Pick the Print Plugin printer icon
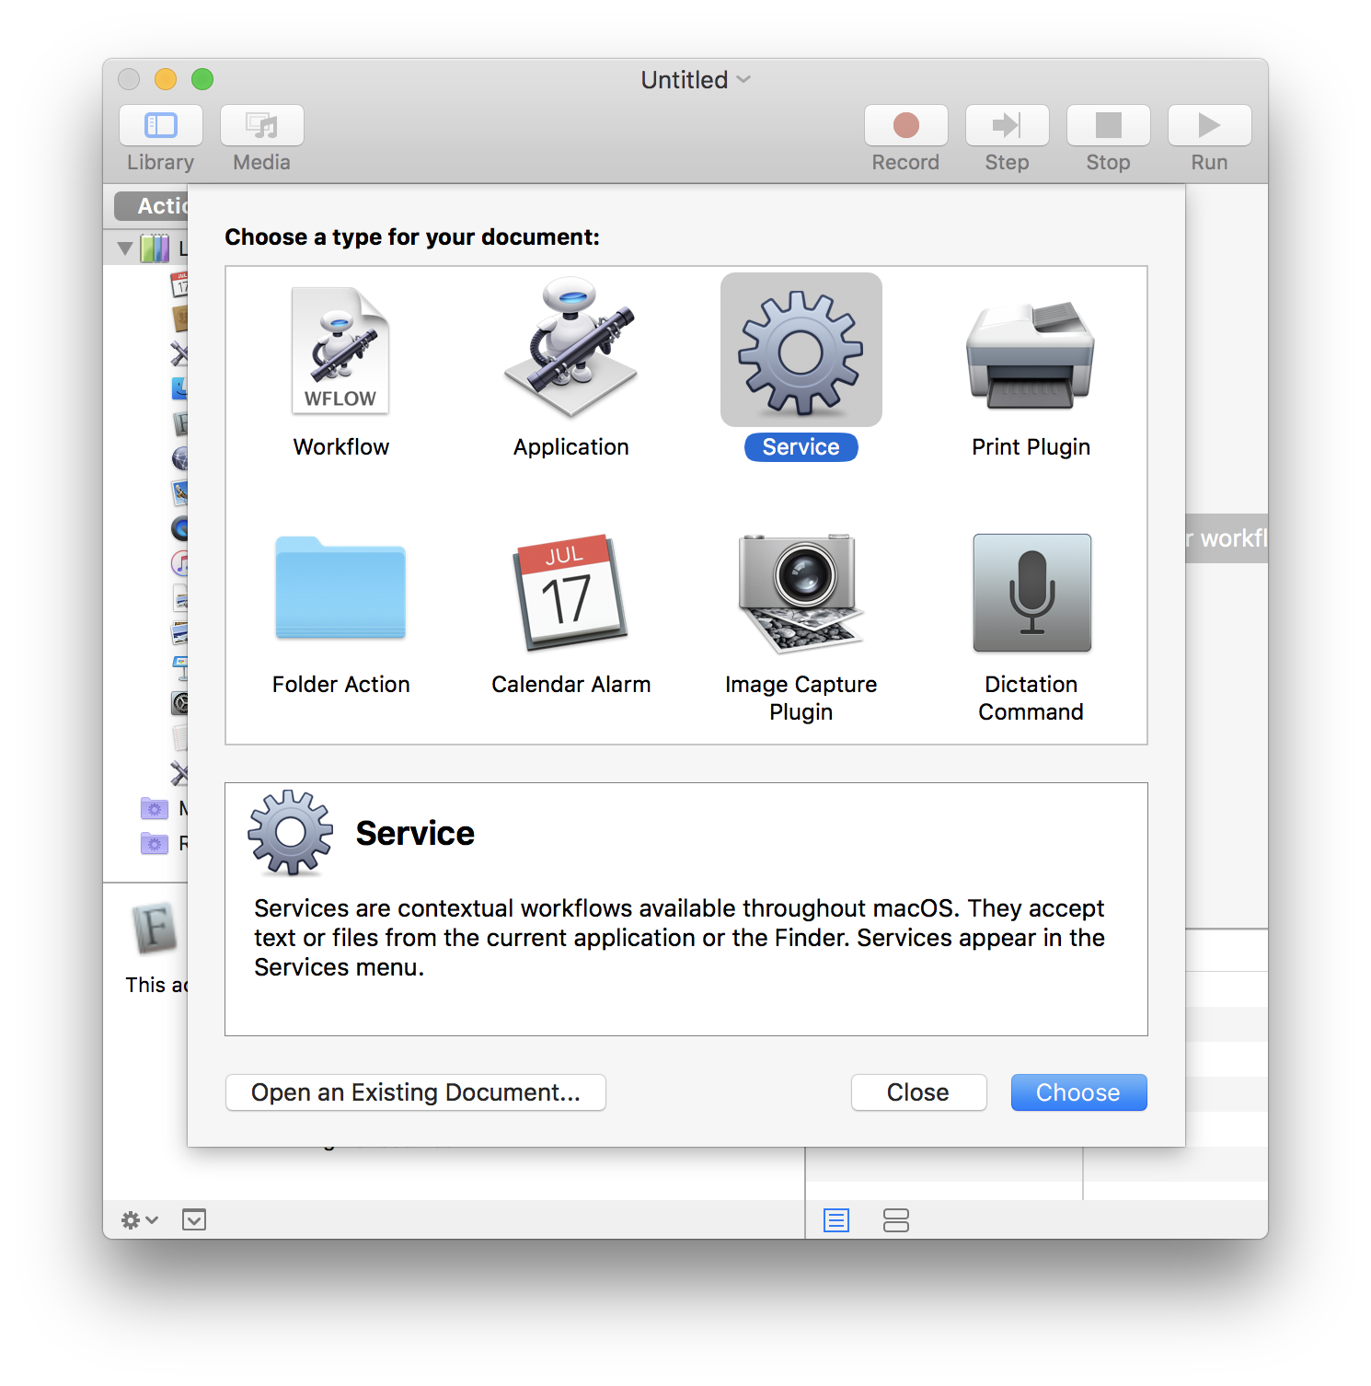This screenshot has width=1371, height=1386. pyautogui.click(x=1031, y=354)
